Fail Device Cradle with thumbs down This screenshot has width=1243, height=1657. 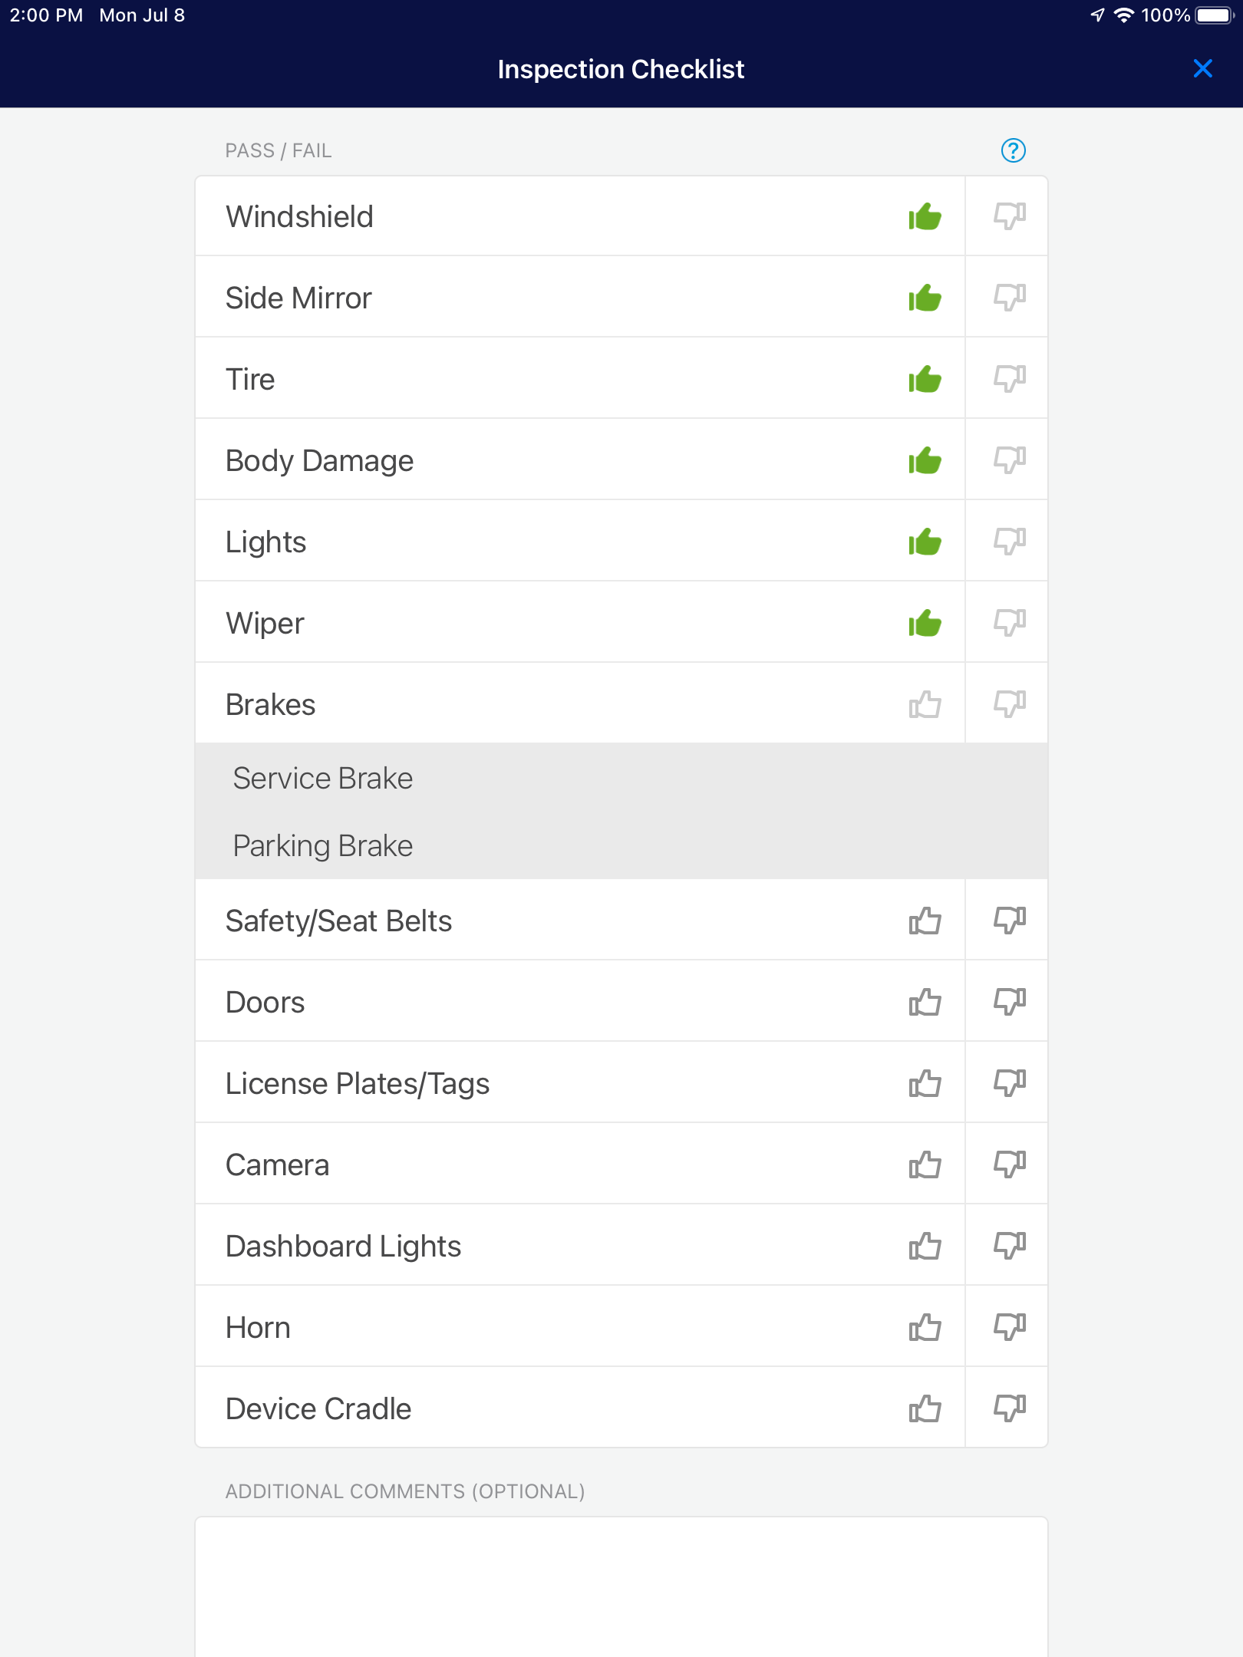coord(1009,1408)
